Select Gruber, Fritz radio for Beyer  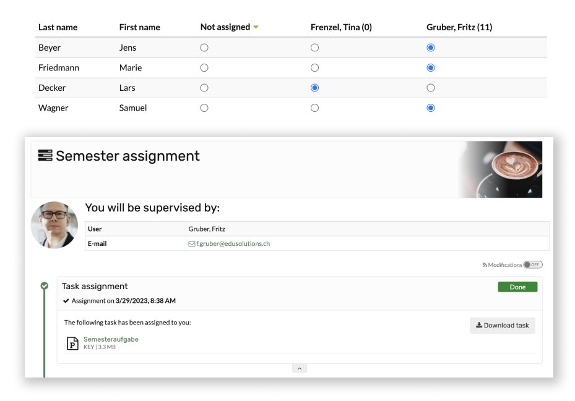(431, 48)
